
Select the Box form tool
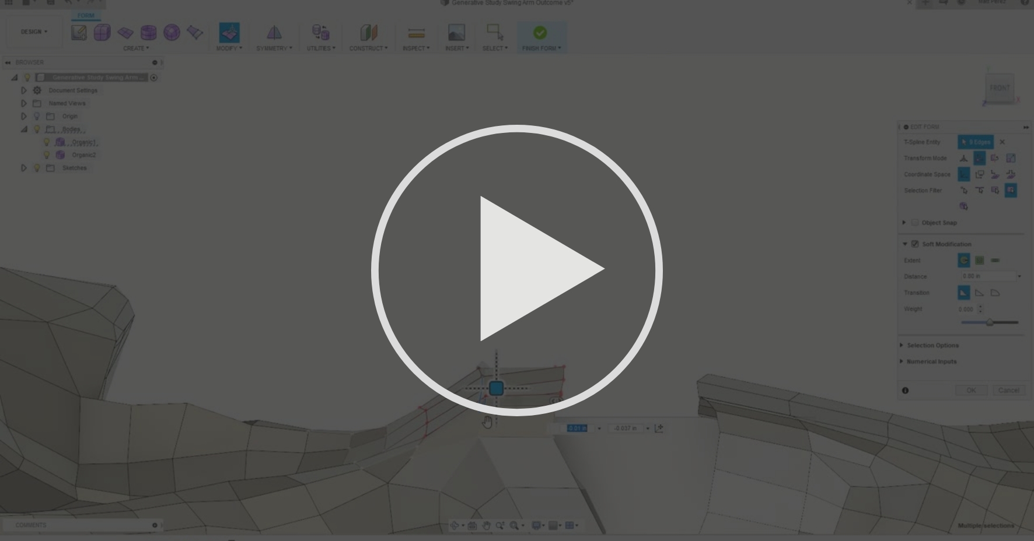tap(102, 32)
